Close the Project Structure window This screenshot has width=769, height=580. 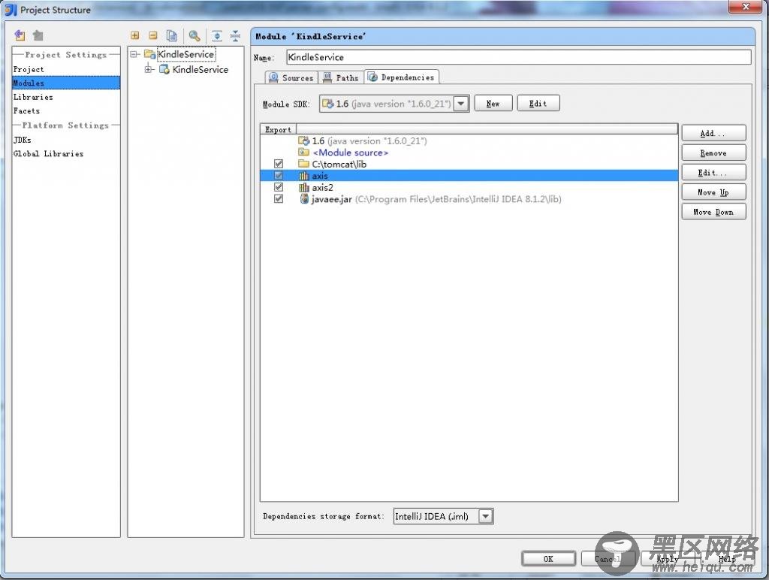(x=746, y=6)
